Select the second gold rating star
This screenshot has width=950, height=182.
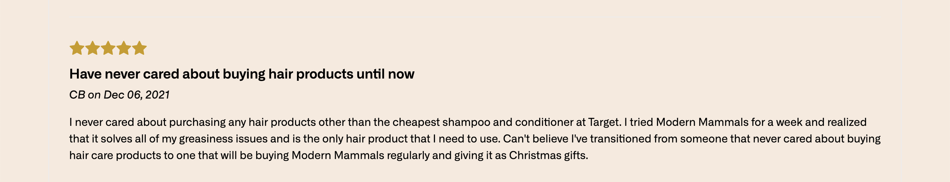[92, 48]
